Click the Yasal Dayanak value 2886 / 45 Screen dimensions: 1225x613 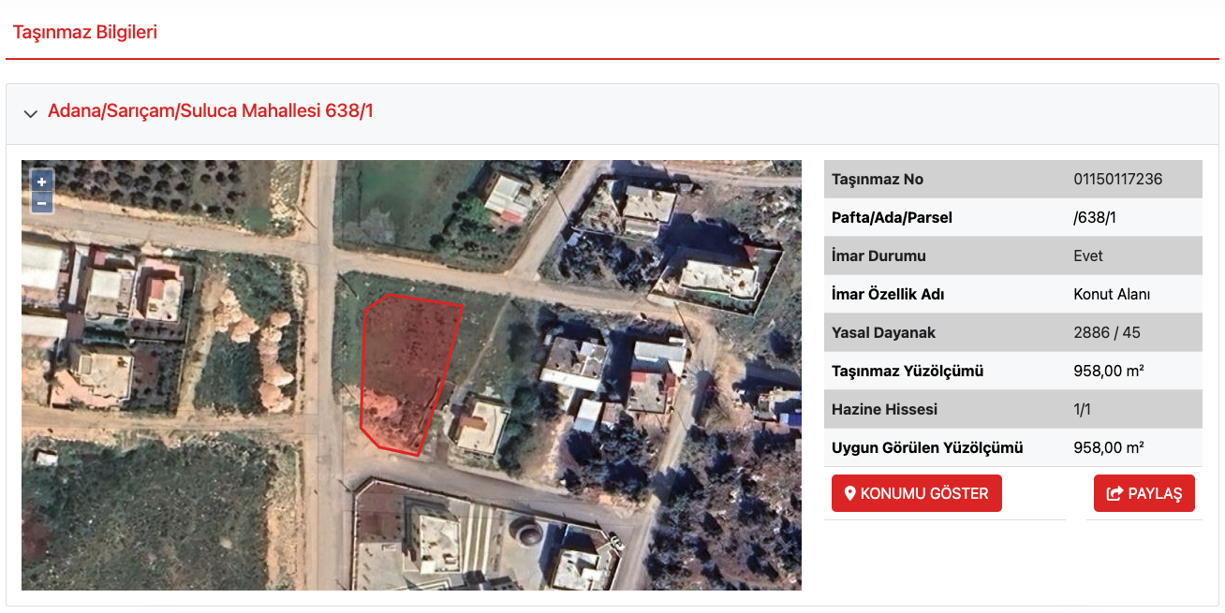click(x=1107, y=332)
